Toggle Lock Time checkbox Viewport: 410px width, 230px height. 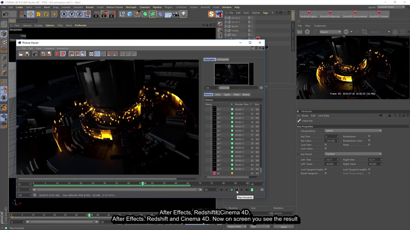[326, 145]
